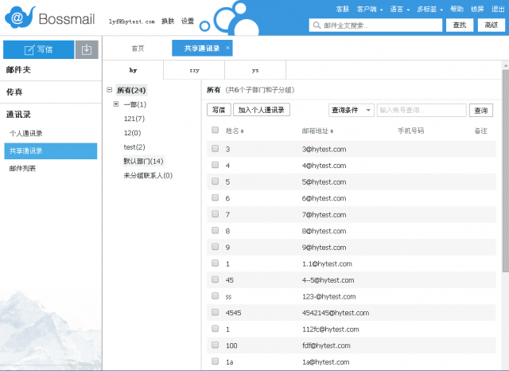The height and width of the screenshot is (371, 509).
Task: Check the box for 112fc@hytest.com
Action: pos(215,329)
